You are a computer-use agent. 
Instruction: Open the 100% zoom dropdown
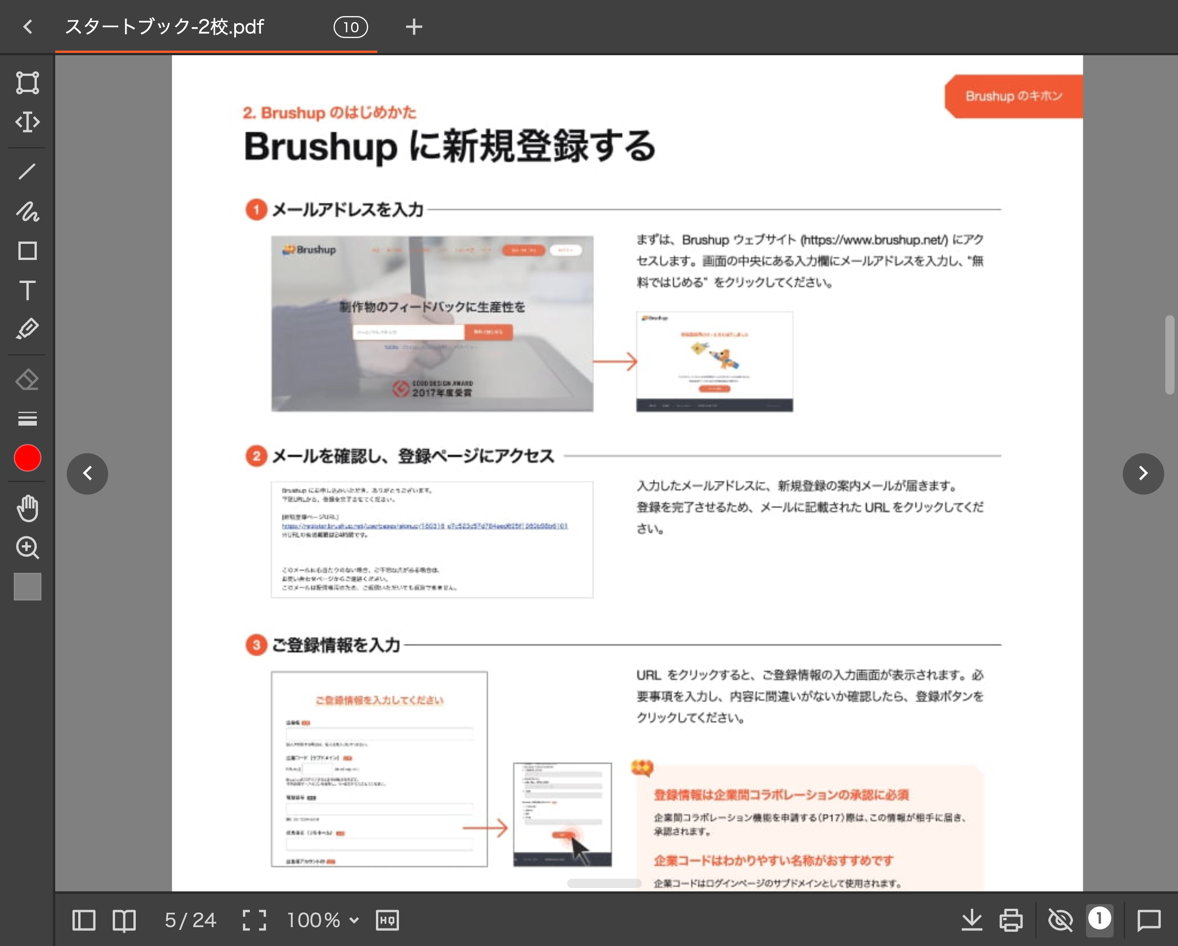coord(323,920)
